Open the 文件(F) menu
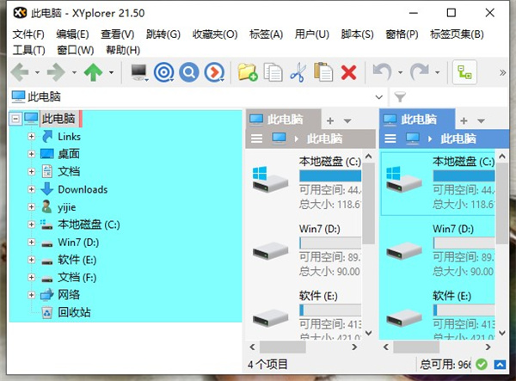 point(29,34)
